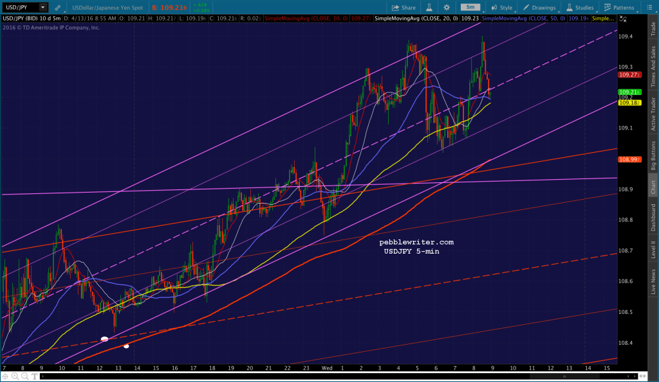Click the R: 0.021 range value
The height and width of the screenshot is (382, 659).
pos(250,19)
